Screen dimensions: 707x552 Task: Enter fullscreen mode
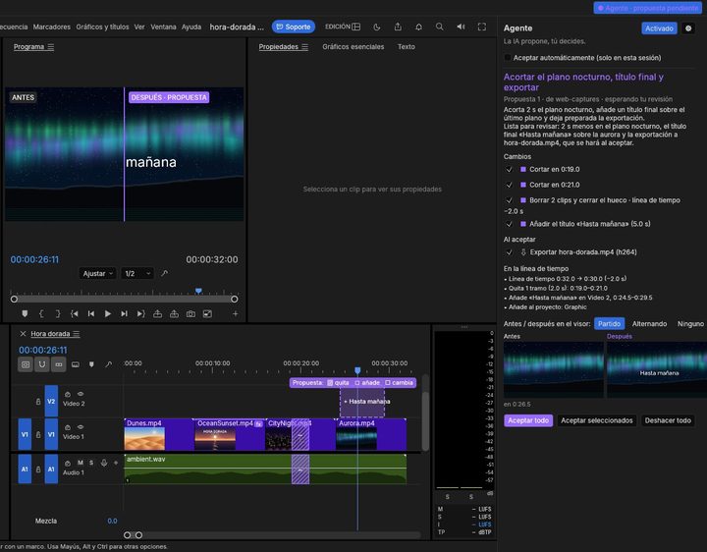482,27
